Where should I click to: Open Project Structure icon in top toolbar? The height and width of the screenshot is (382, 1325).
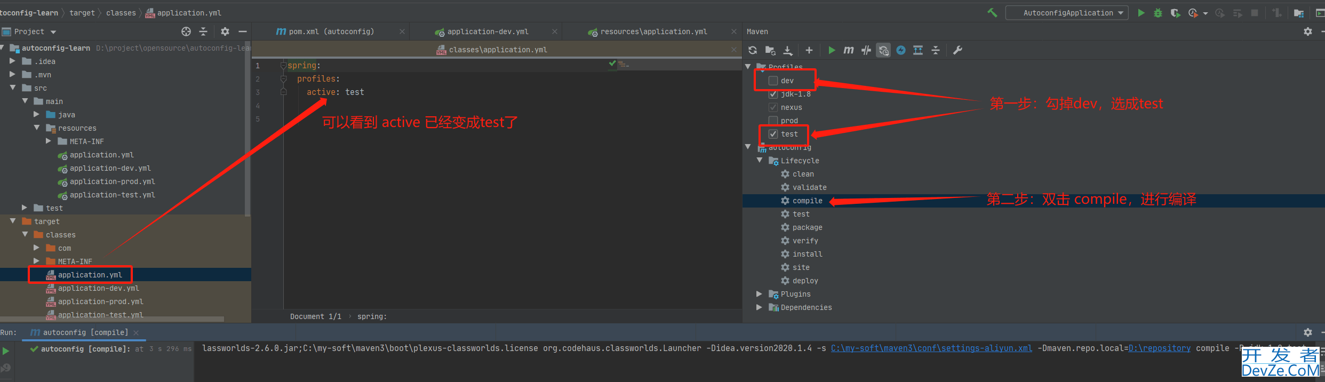coord(1299,13)
